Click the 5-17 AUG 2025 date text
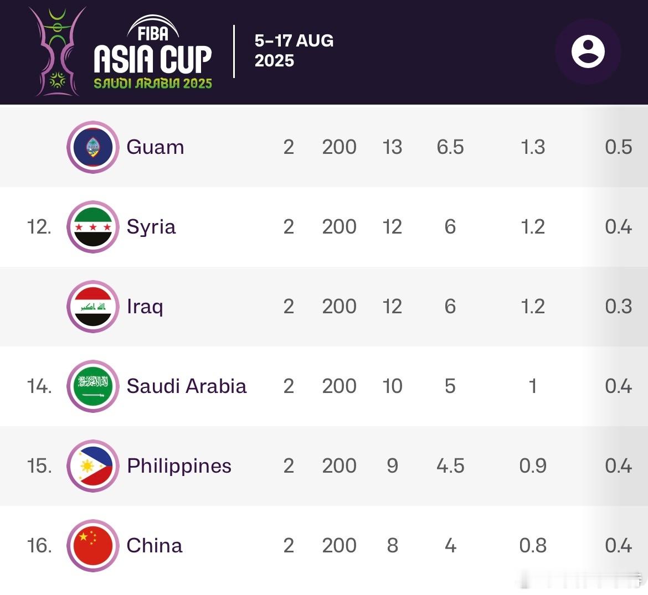 coord(294,51)
